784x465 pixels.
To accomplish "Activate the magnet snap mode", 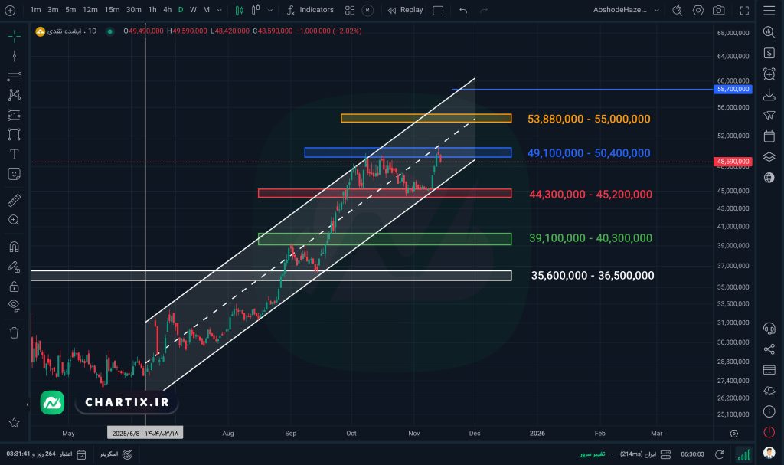I will [14, 247].
